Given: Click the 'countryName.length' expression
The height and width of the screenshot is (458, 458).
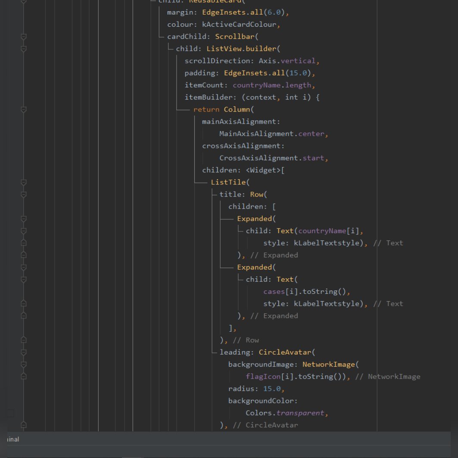Looking at the screenshot, I should tap(271, 85).
